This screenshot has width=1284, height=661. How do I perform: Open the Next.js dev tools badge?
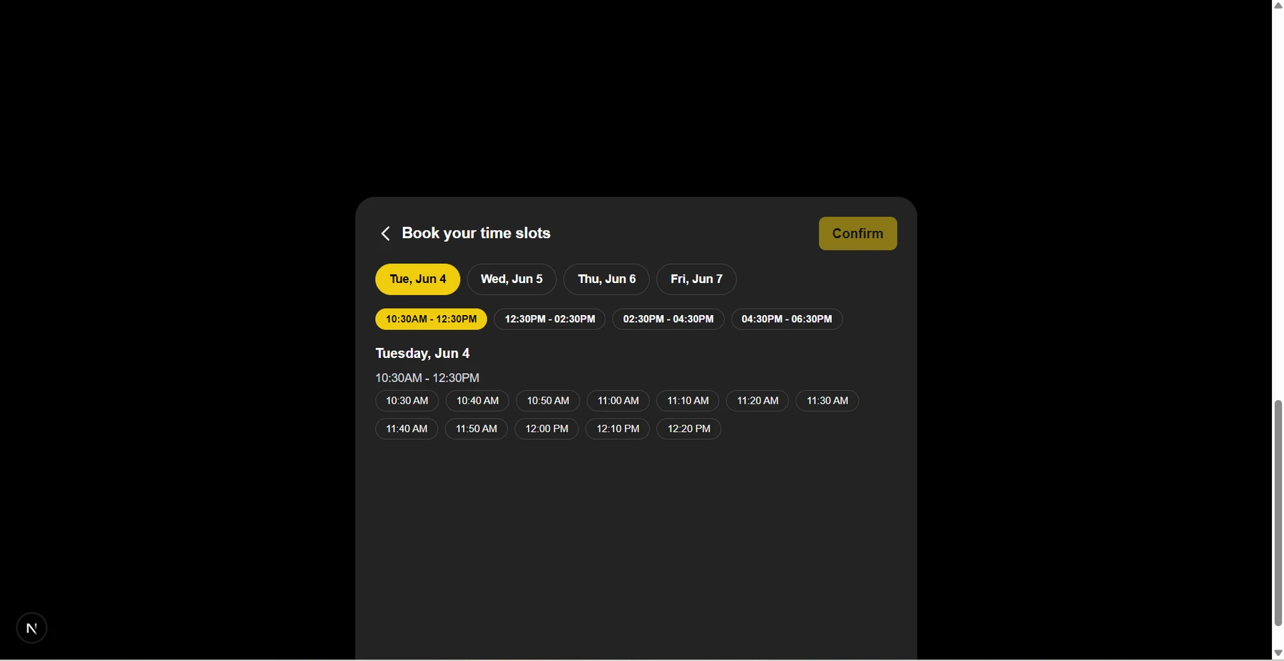(31, 628)
